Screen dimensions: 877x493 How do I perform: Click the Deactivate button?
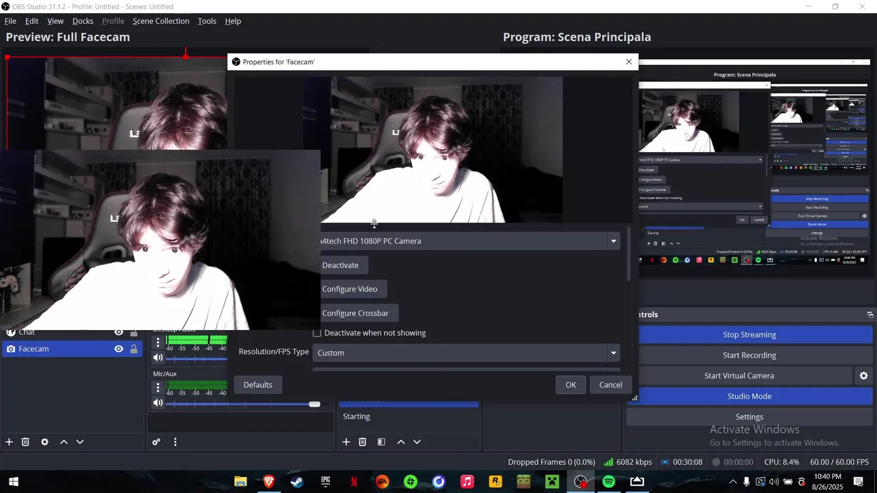345,265
